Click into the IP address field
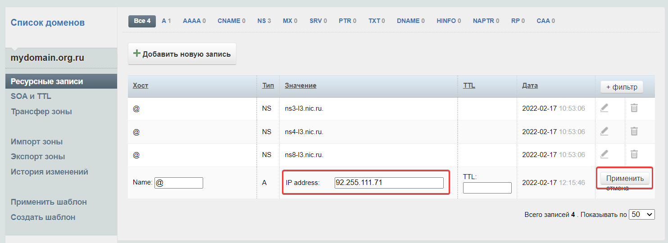This screenshot has width=668, height=243. click(389, 183)
